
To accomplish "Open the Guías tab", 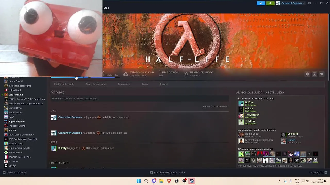I will click(145, 84).
